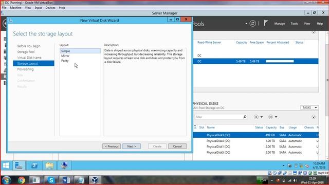Open the Storage Layout wizard step
This screenshot has height=185, width=329.
[x=33, y=63]
